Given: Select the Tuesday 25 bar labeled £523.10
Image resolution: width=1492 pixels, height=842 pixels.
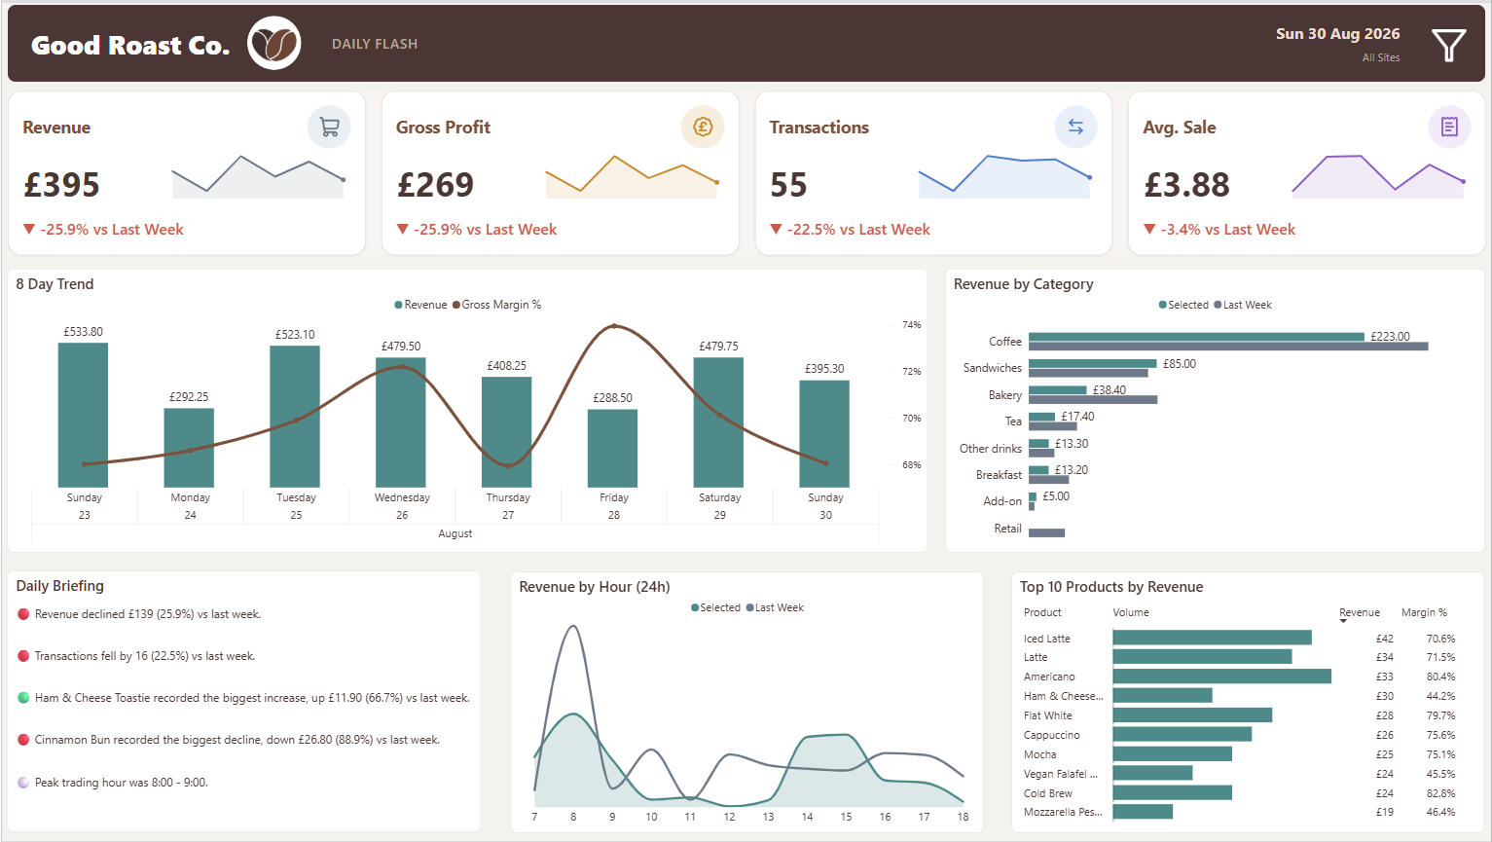Looking at the screenshot, I should (295, 417).
